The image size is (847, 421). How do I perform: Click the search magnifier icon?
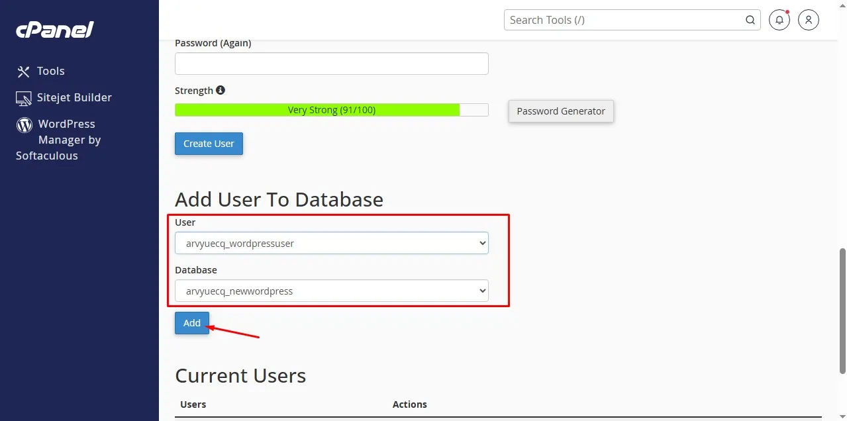click(x=750, y=20)
